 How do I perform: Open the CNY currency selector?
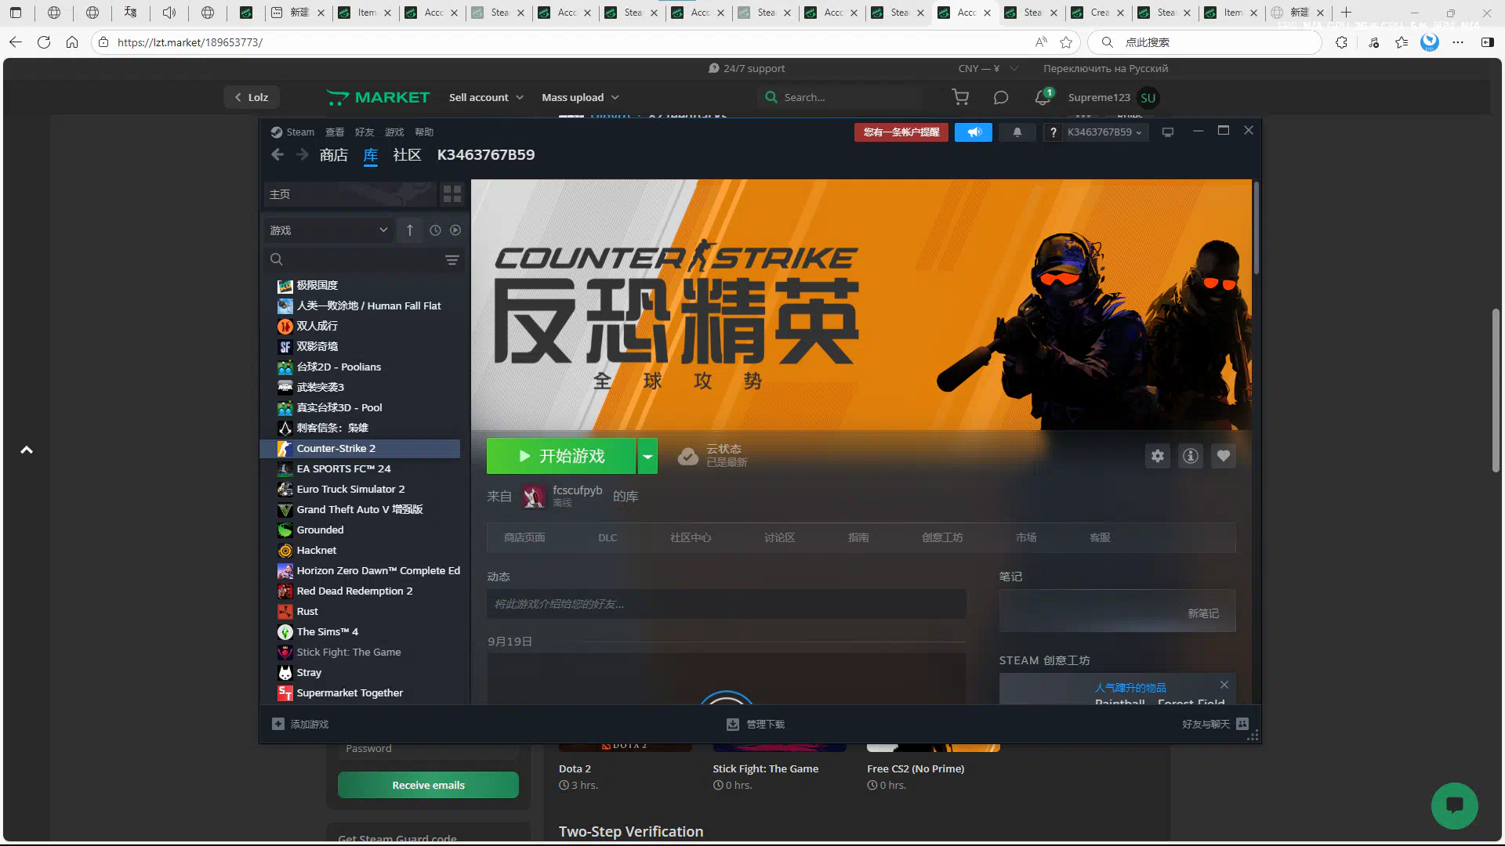click(988, 69)
